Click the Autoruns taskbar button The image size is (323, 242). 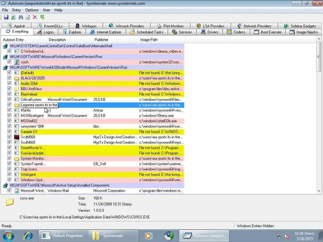204,236
